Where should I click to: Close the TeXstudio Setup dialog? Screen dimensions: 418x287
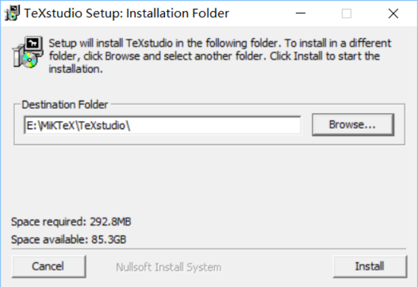coord(393,13)
